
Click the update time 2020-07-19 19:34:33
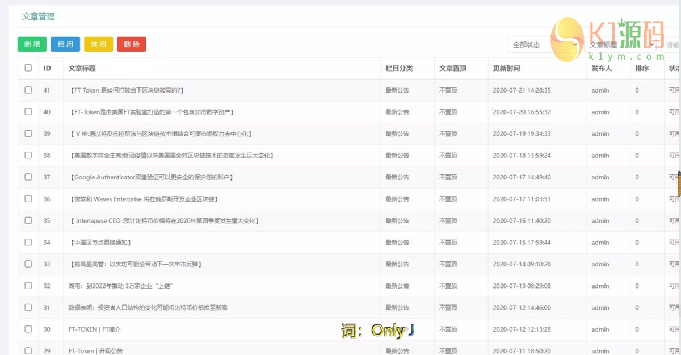pos(522,133)
